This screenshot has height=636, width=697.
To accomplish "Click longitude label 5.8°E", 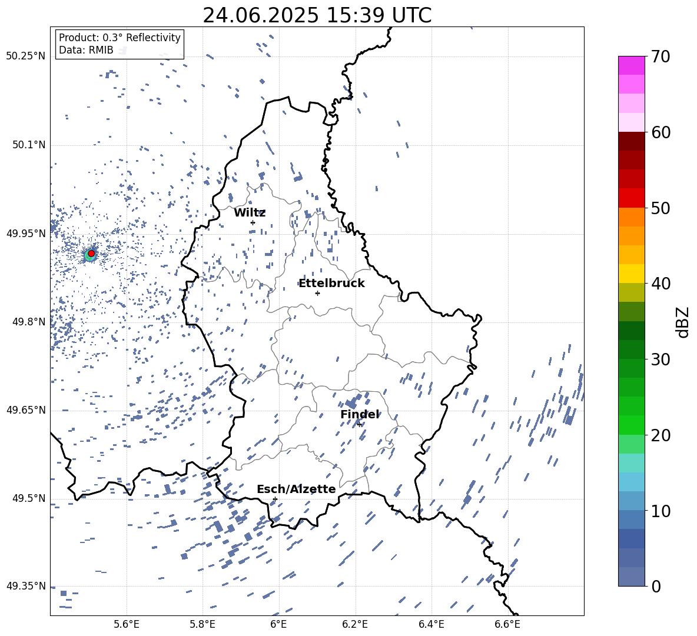I will (x=203, y=624).
